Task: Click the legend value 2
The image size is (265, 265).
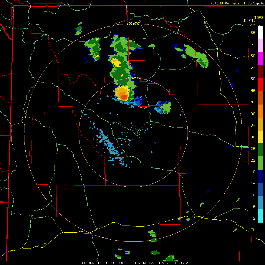Action: pyautogui.click(x=254, y=218)
